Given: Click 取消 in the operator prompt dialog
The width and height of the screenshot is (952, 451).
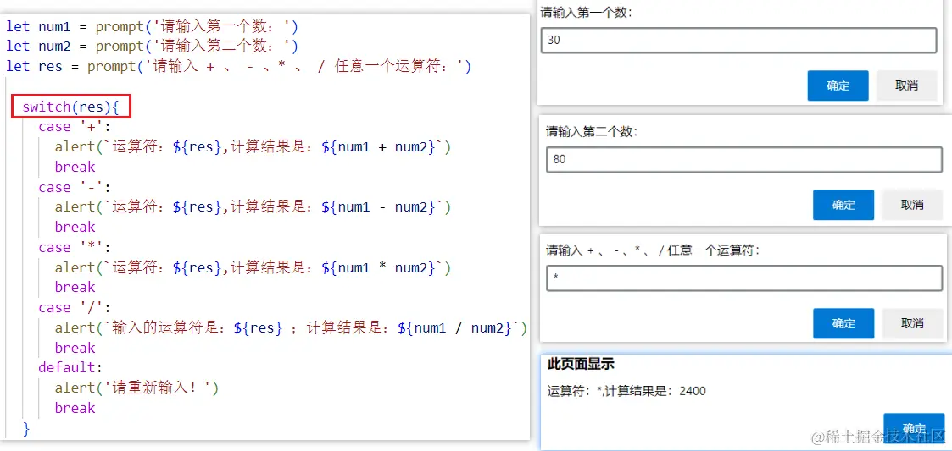Looking at the screenshot, I should 912,323.
